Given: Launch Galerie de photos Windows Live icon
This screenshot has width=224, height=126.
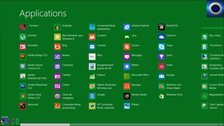Looking at the screenshot, I should point(92,86).
